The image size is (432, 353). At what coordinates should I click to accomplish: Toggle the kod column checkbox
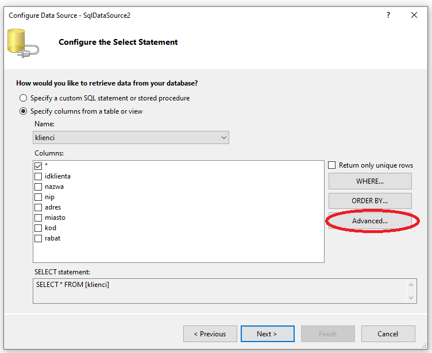coord(38,228)
